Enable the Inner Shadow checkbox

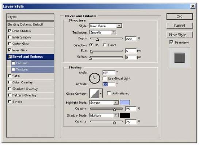click(x=9, y=37)
